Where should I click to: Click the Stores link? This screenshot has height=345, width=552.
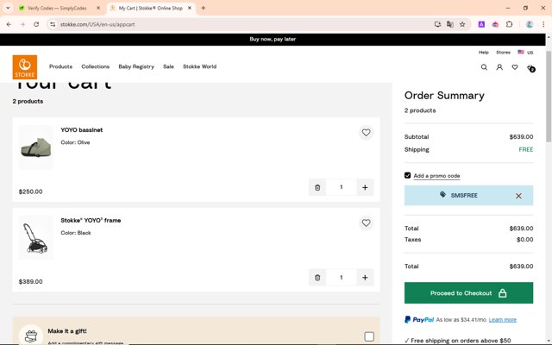click(503, 52)
